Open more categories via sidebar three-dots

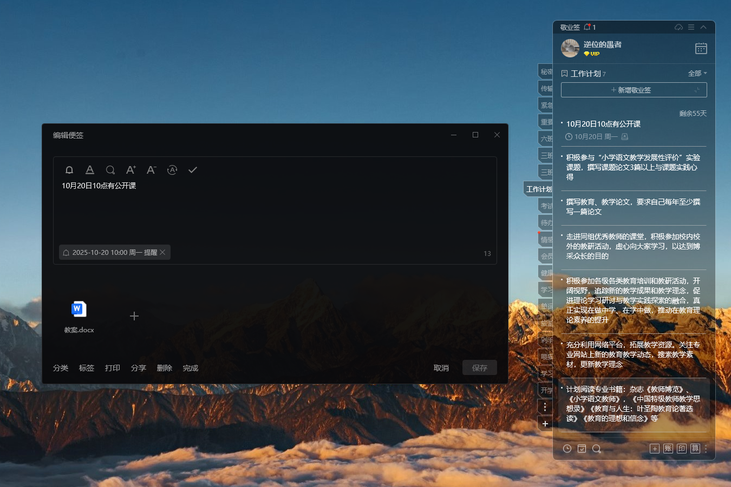point(545,407)
